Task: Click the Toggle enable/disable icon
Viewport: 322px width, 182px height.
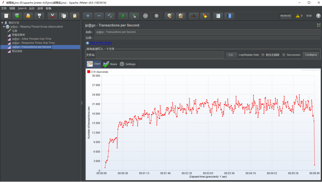Action: [x=110, y=16]
